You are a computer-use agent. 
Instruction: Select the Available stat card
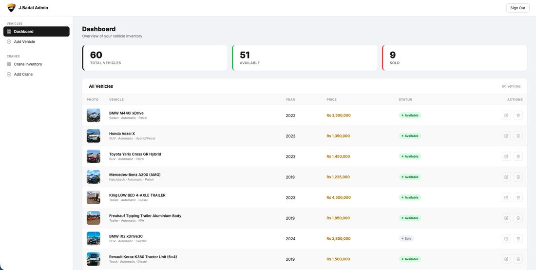pos(305,58)
